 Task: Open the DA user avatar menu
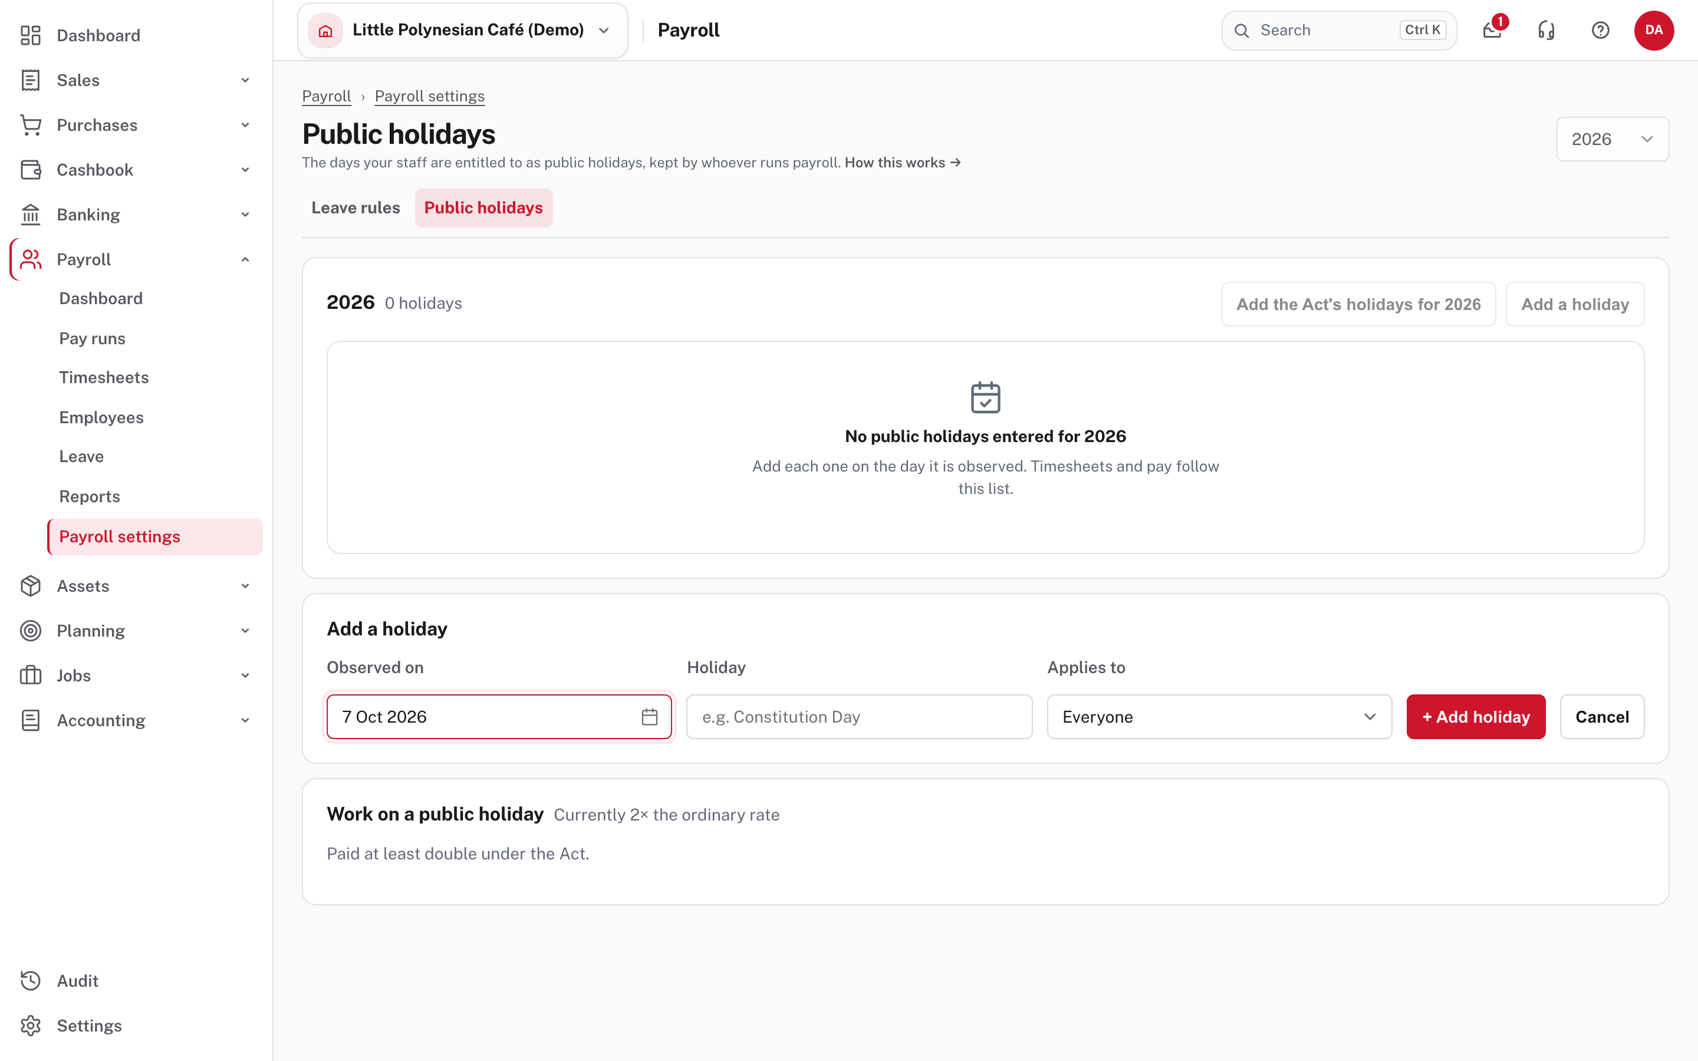tap(1654, 30)
